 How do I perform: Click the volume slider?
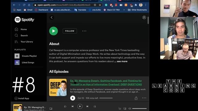click(x=140, y=109)
